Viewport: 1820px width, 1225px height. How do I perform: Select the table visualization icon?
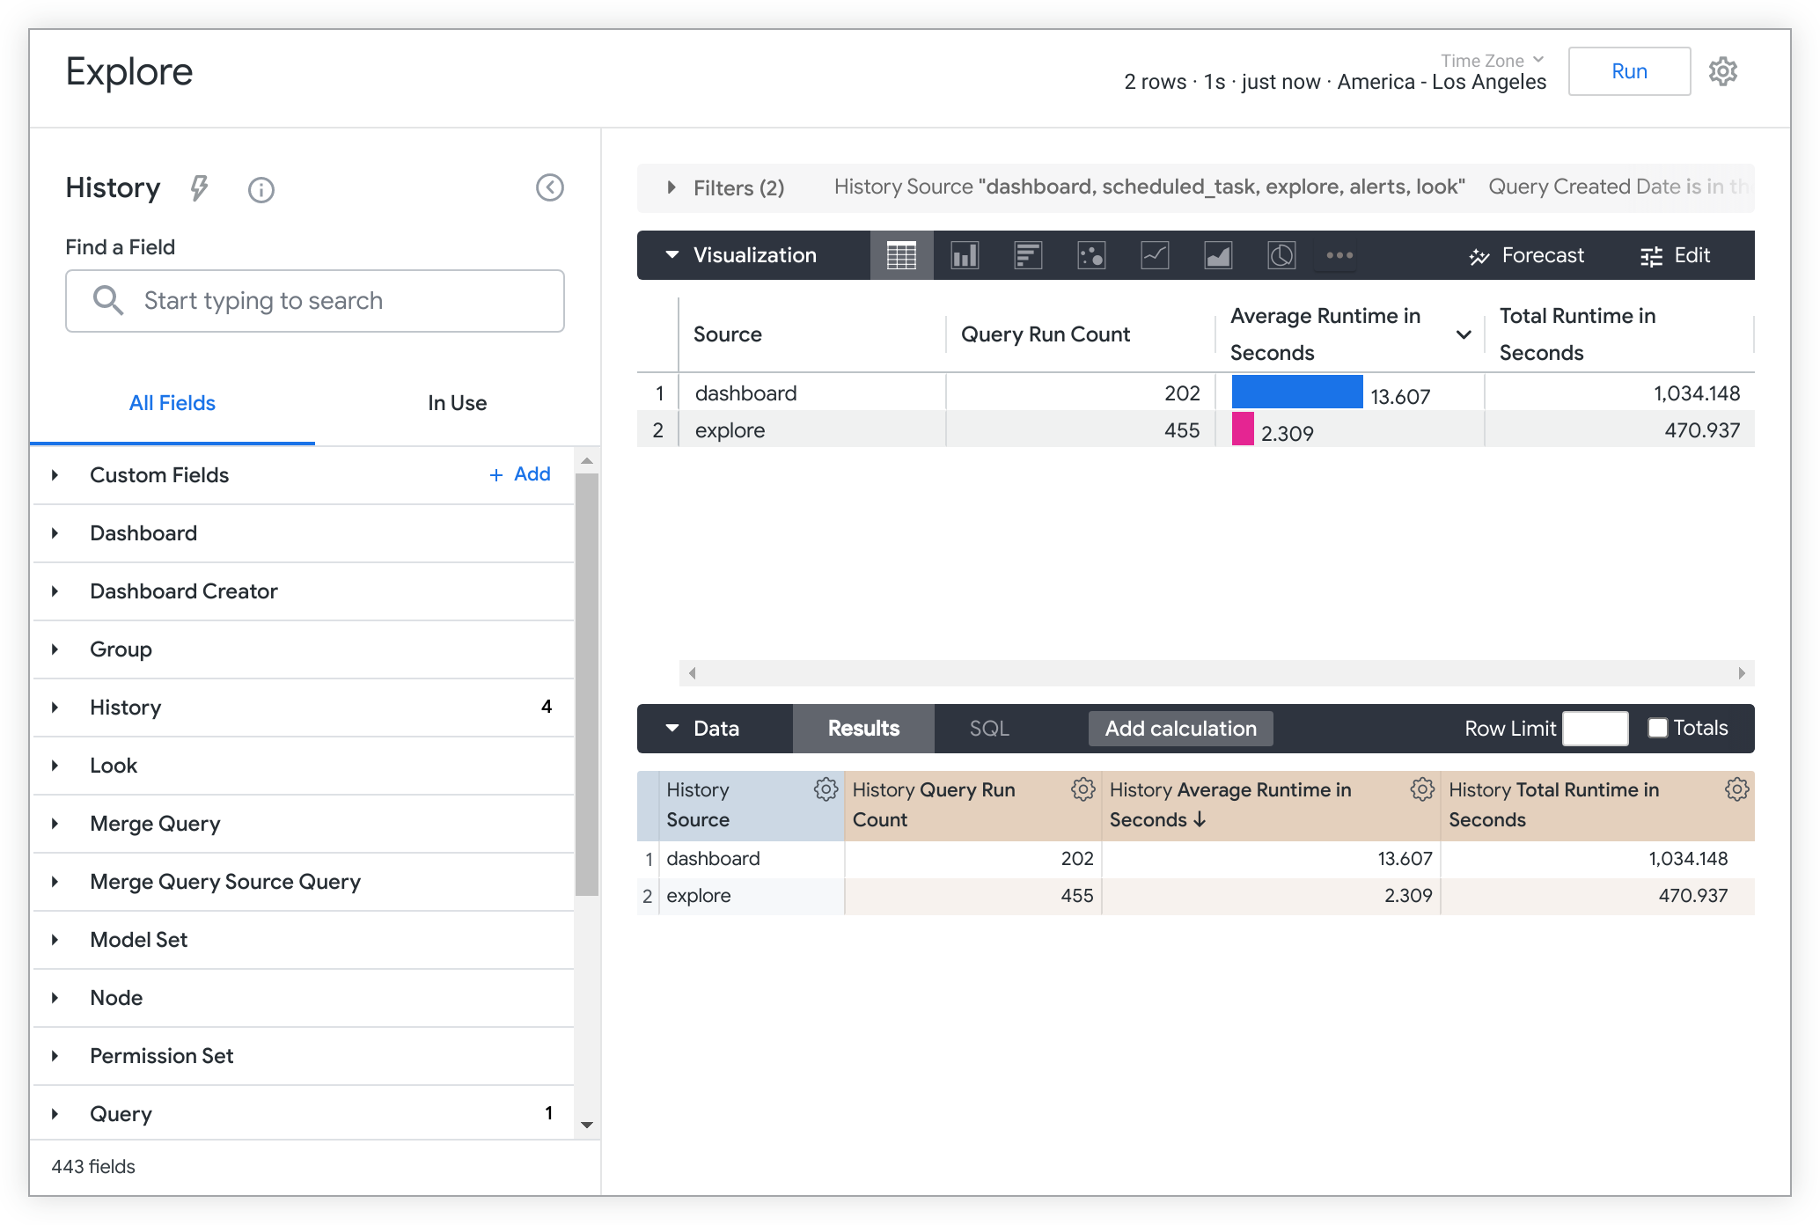coord(901,255)
